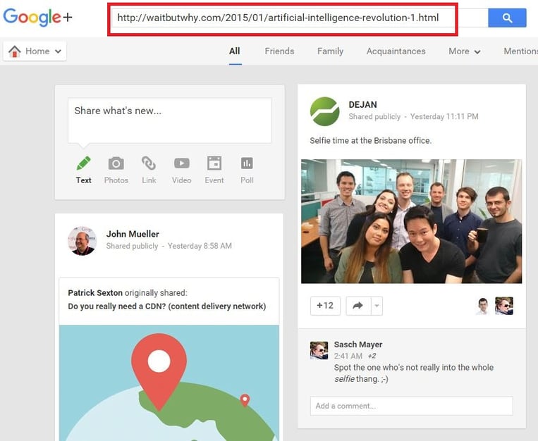Click 'Yesterday 8:58 AM' post timestamp
538x441 pixels.
pyautogui.click(x=200, y=246)
